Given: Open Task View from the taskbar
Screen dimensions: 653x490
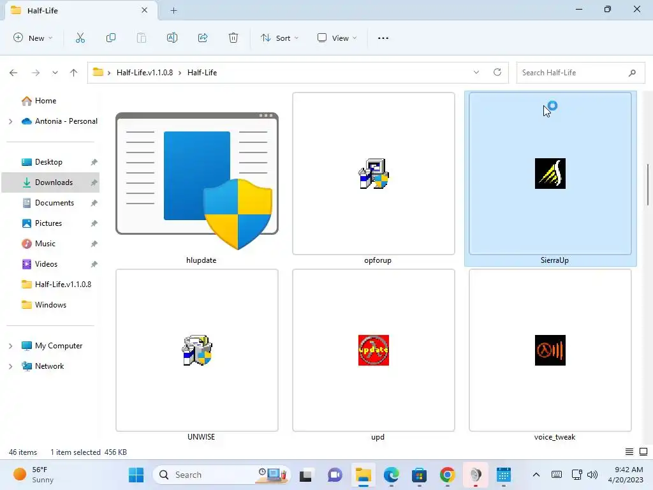Looking at the screenshot, I should point(305,475).
